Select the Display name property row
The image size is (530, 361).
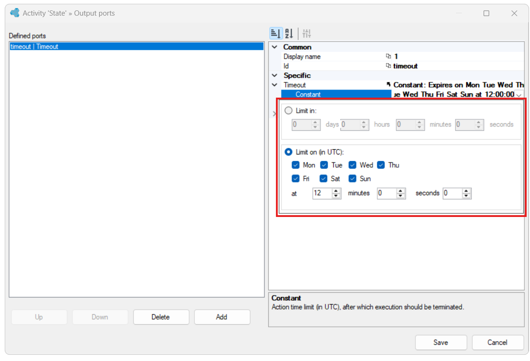402,56
